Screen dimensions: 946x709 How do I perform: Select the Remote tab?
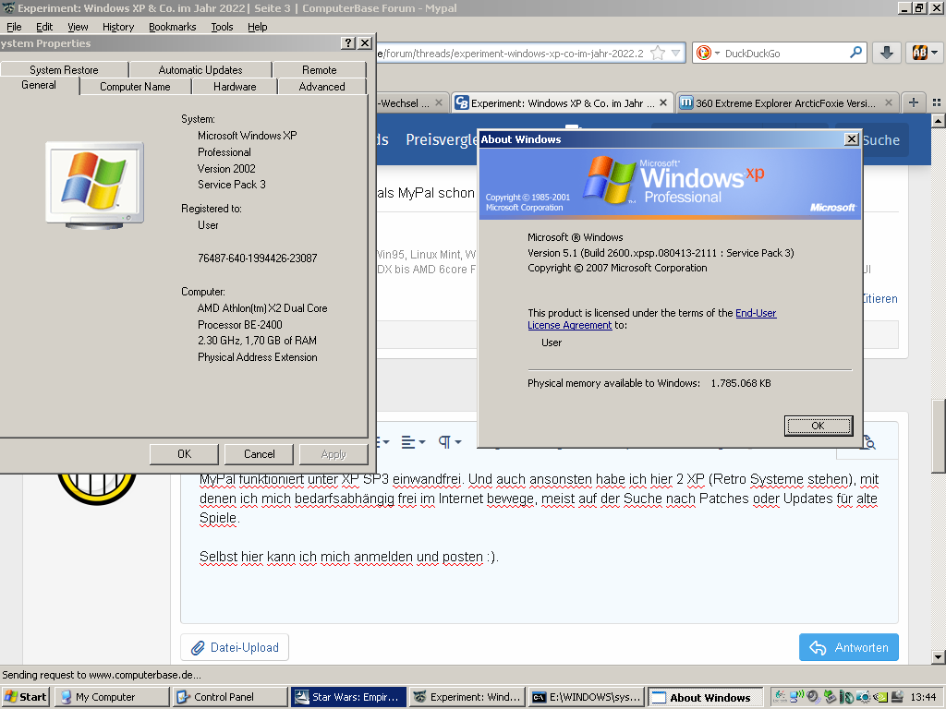(319, 70)
